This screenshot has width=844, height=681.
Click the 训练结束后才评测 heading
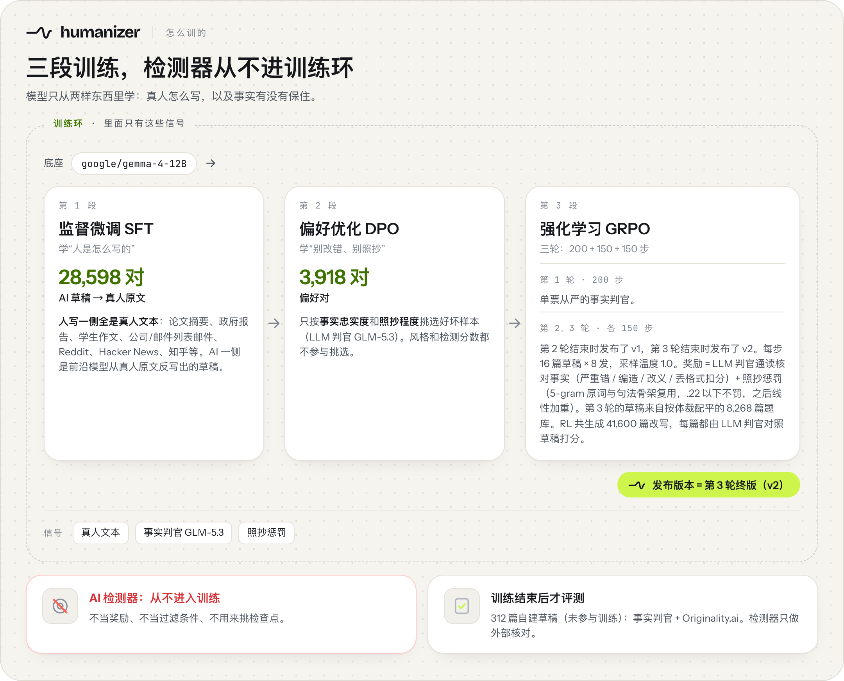coord(537,598)
